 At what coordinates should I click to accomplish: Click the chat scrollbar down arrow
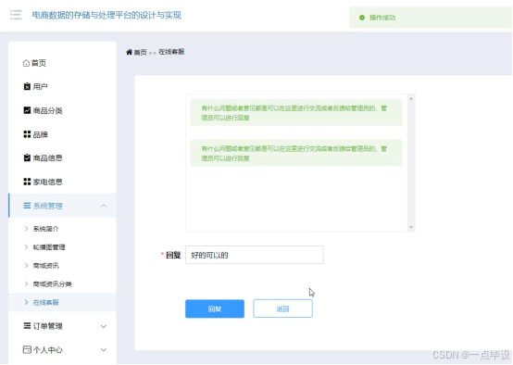click(411, 227)
